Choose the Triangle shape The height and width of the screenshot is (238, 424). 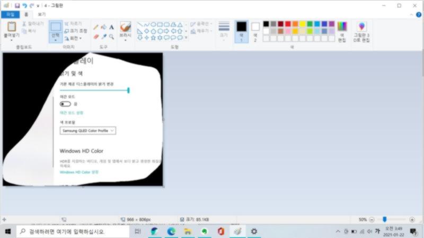click(180, 24)
